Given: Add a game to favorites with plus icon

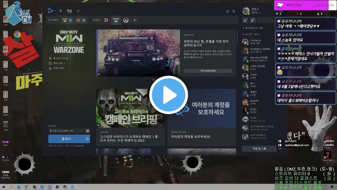Looking at the screenshot, I should pos(135,20).
